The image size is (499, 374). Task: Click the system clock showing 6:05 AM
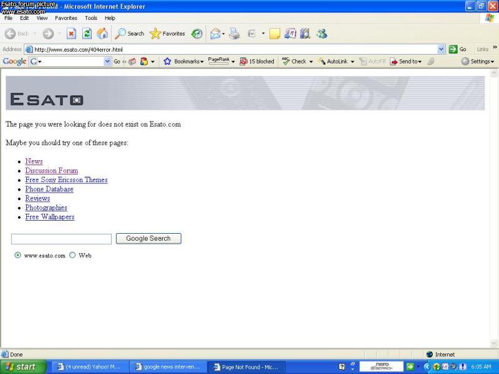coord(481,367)
